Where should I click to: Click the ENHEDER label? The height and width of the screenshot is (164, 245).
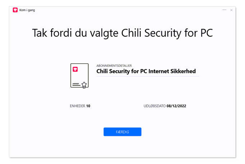(x=78, y=106)
